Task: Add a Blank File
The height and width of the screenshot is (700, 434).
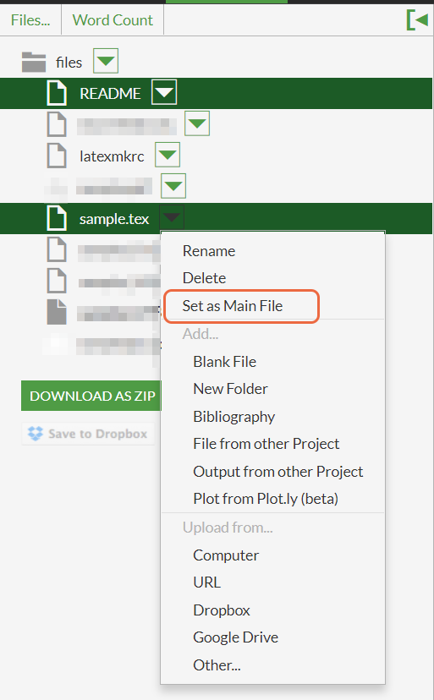Action: [224, 362]
